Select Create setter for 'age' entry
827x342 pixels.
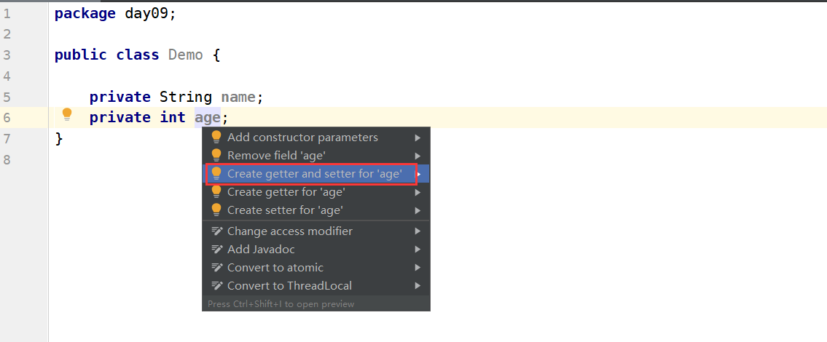(316, 210)
